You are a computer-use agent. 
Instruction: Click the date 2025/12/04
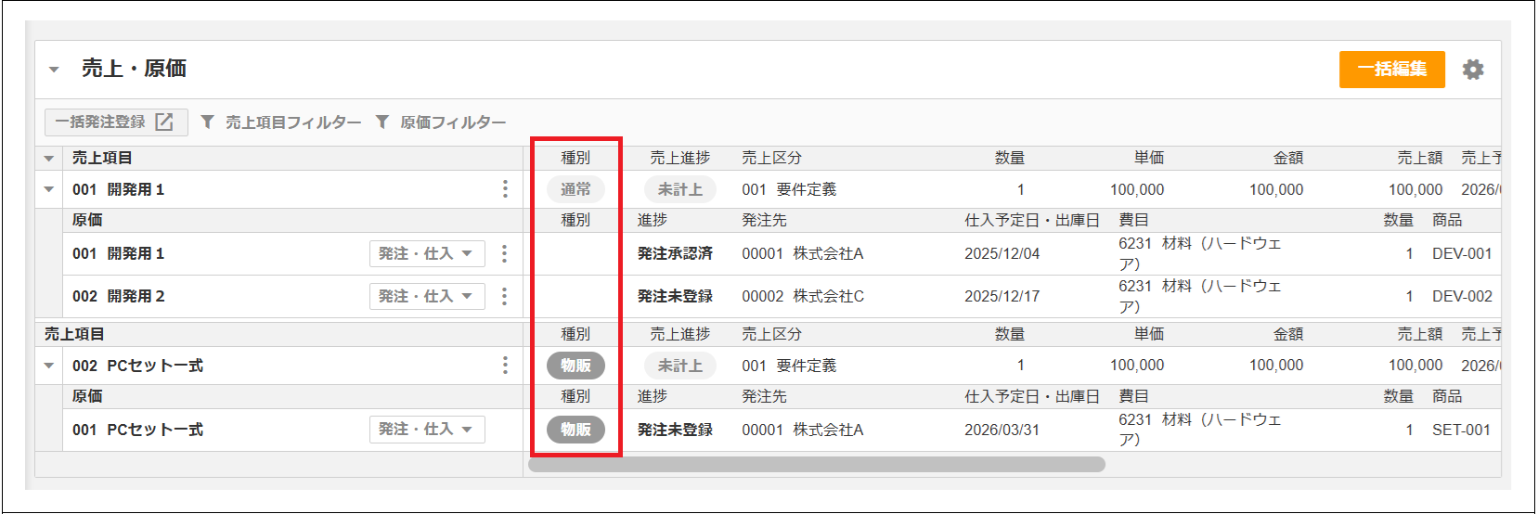coord(1002,253)
